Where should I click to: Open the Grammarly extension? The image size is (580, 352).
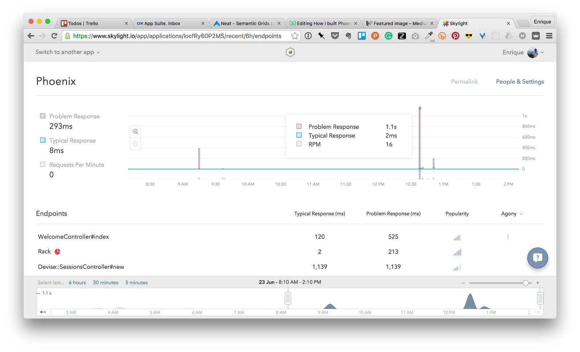[x=389, y=36]
